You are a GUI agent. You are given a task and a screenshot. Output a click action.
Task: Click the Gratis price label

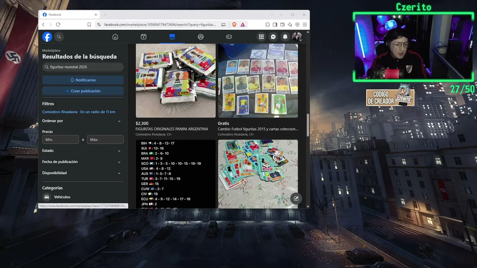[224, 123]
